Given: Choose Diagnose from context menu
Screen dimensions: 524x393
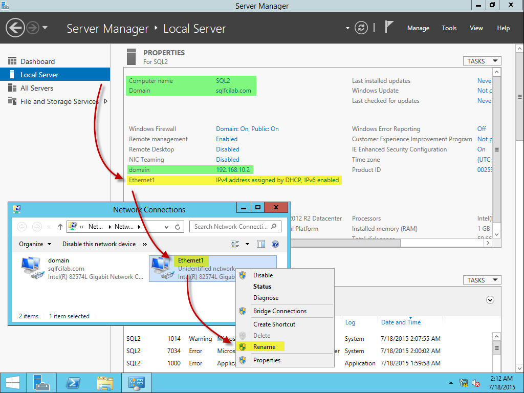Looking at the screenshot, I should click(x=285, y=298).
